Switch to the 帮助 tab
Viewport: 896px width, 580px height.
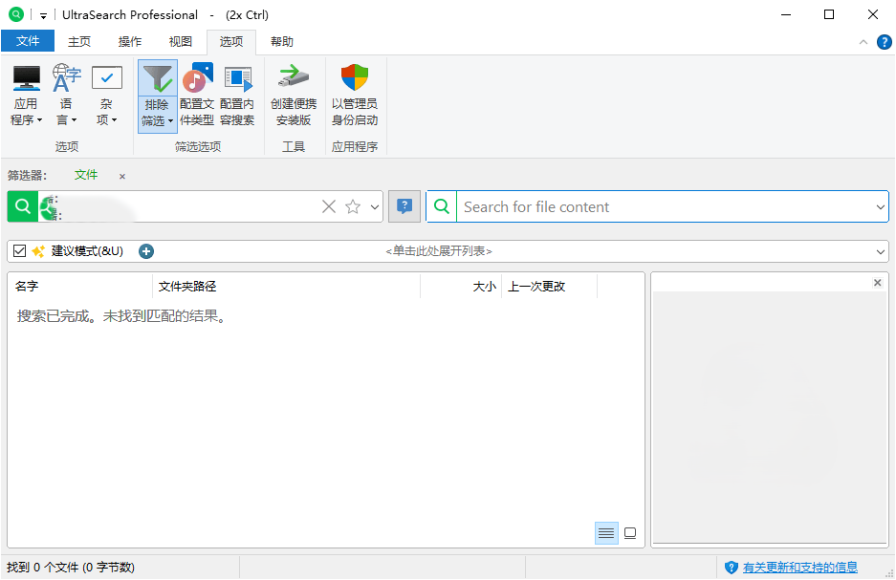click(x=282, y=42)
